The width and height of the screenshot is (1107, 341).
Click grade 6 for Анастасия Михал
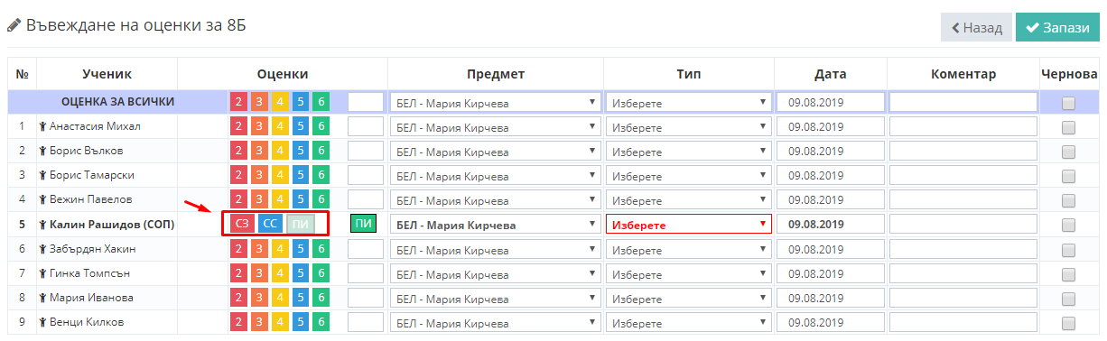point(321,126)
